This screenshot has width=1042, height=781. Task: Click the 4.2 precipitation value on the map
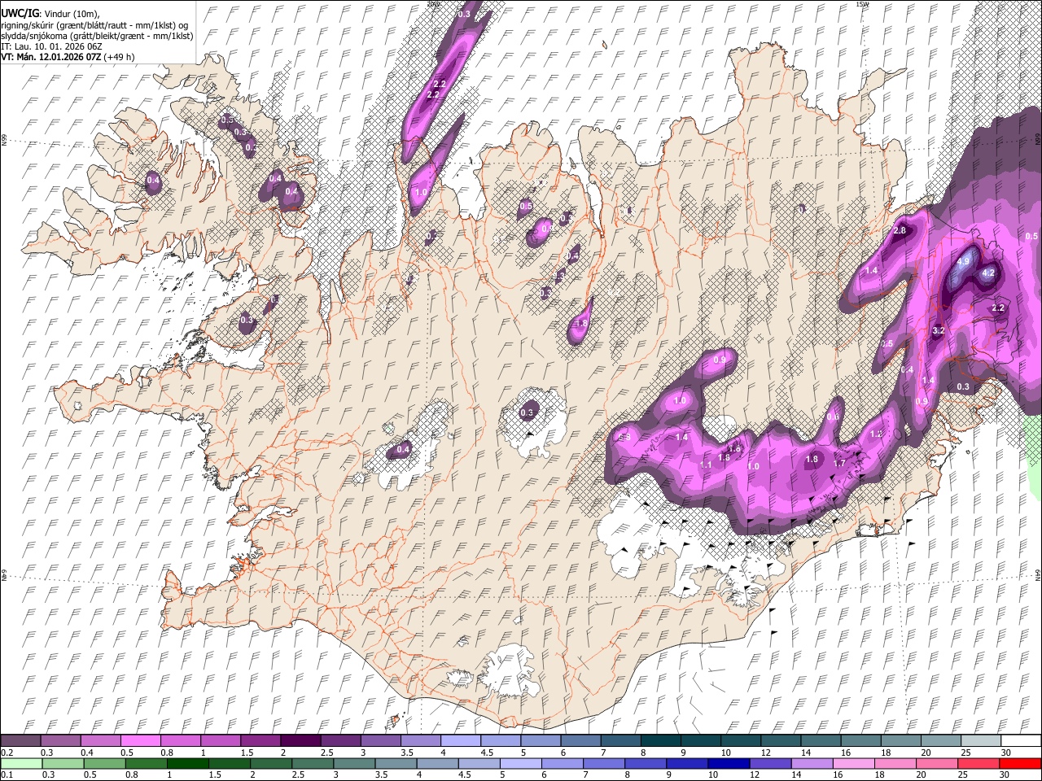pyautogui.click(x=989, y=273)
